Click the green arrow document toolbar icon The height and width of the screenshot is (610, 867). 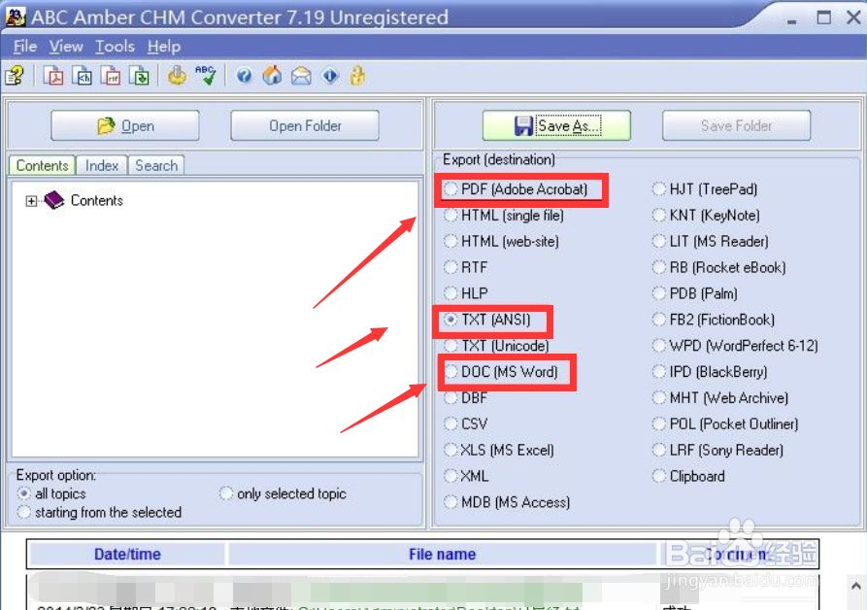140,75
